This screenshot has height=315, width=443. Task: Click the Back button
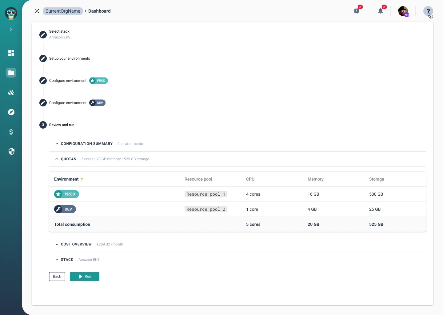tap(57, 277)
